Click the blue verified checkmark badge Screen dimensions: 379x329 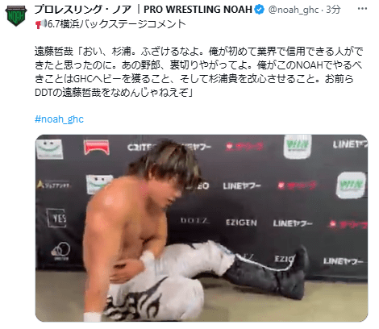pyautogui.click(x=259, y=10)
